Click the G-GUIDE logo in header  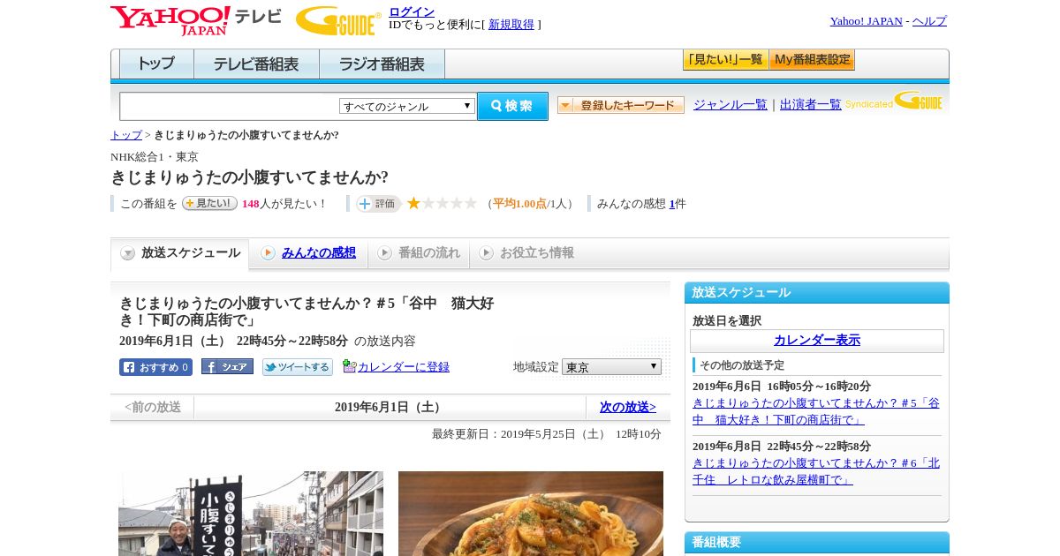pyautogui.click(x=338, y=21)
